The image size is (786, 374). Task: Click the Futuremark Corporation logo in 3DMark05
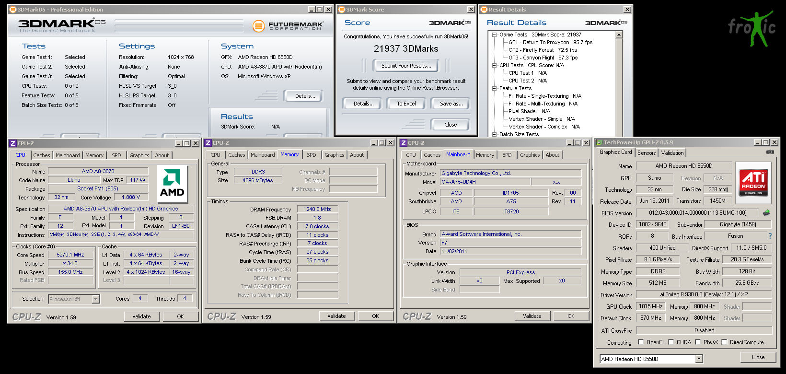click(288, 26)
